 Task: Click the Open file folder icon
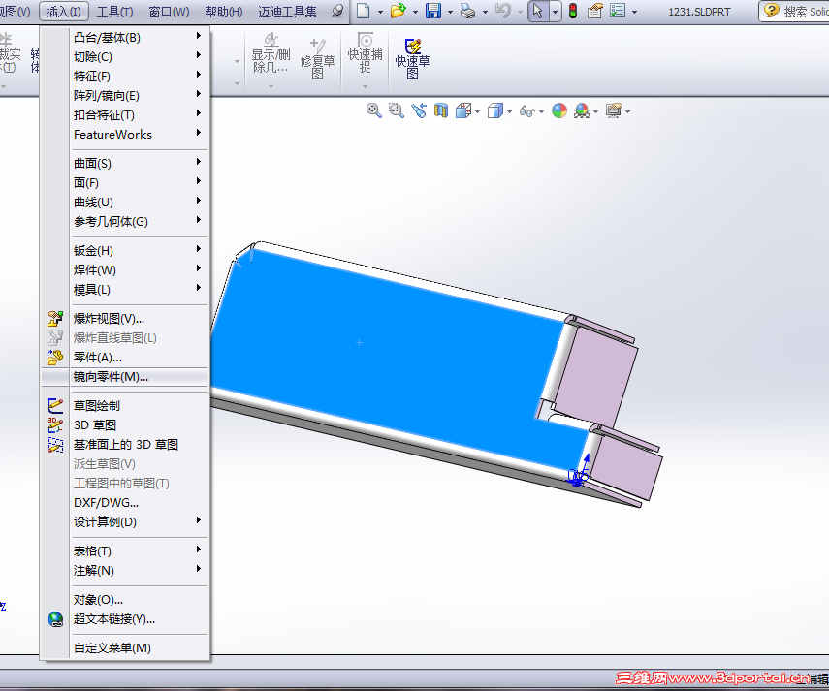point(398,11)
